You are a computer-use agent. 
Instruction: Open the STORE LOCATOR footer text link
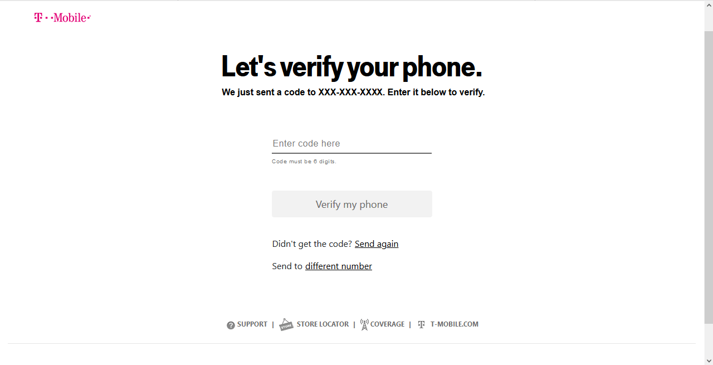click(x=323, y=324)
